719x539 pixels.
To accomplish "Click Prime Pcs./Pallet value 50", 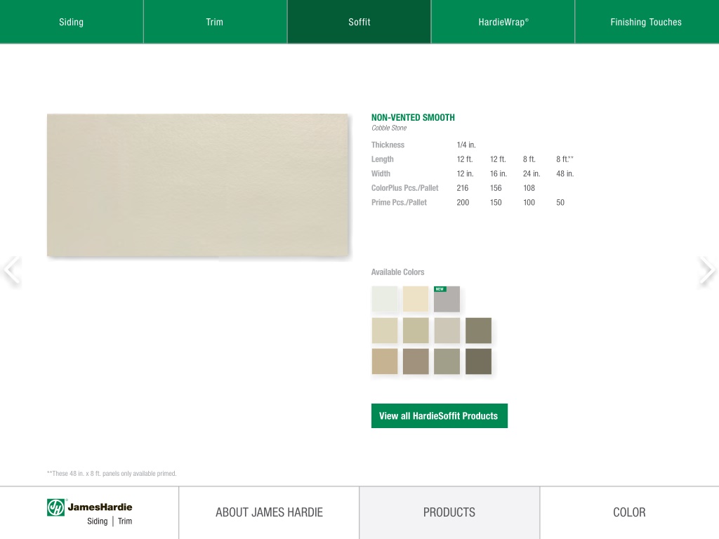I will point(560,203).
